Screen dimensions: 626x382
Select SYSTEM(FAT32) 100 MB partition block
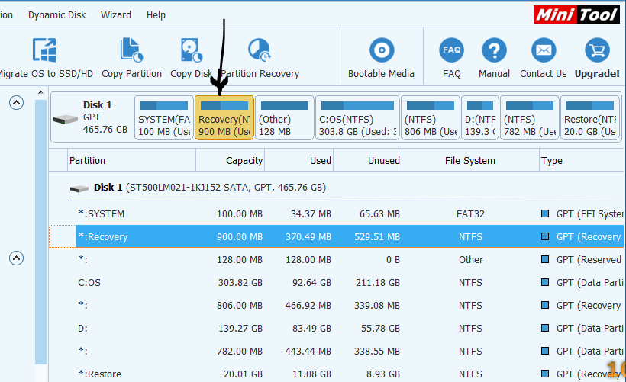[x=164, y=117]
